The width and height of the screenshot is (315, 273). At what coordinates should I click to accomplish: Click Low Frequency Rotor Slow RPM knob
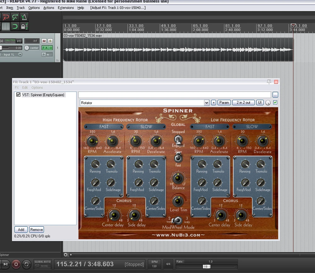click(x=243, y=141)
